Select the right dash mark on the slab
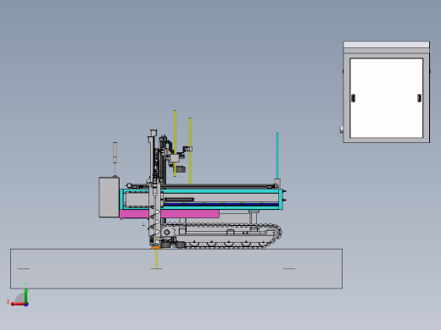Screen dimensions: 441x330 coord(289,268)
